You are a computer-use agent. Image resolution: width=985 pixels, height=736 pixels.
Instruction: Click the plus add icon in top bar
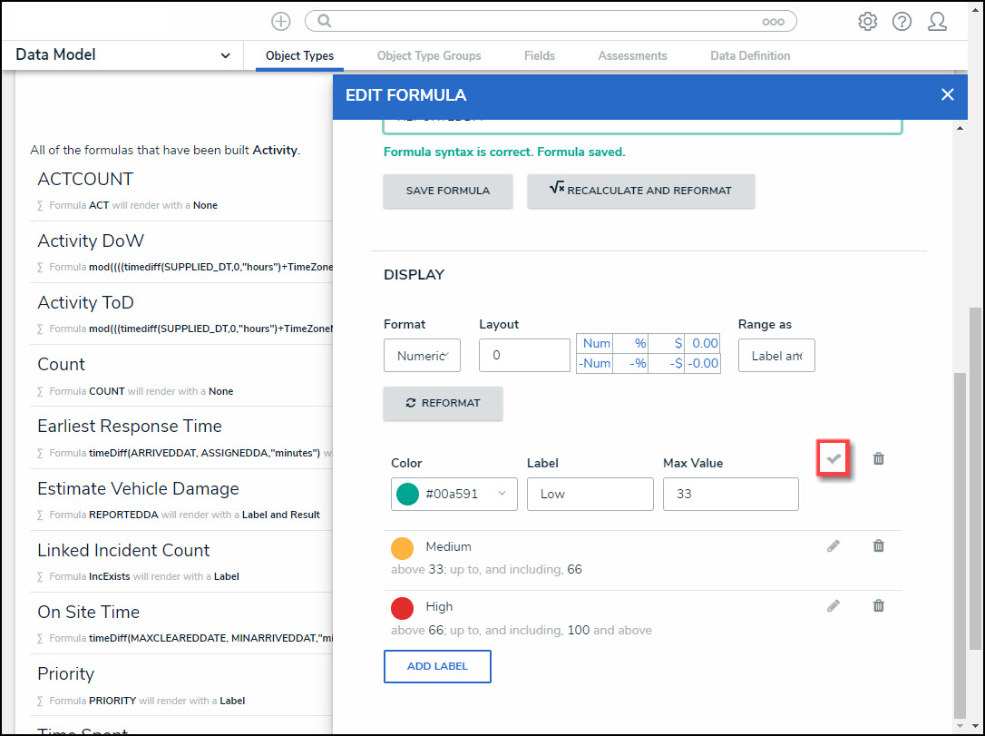tap(281, 21)
